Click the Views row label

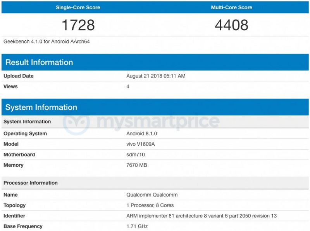tap(11, 86)
